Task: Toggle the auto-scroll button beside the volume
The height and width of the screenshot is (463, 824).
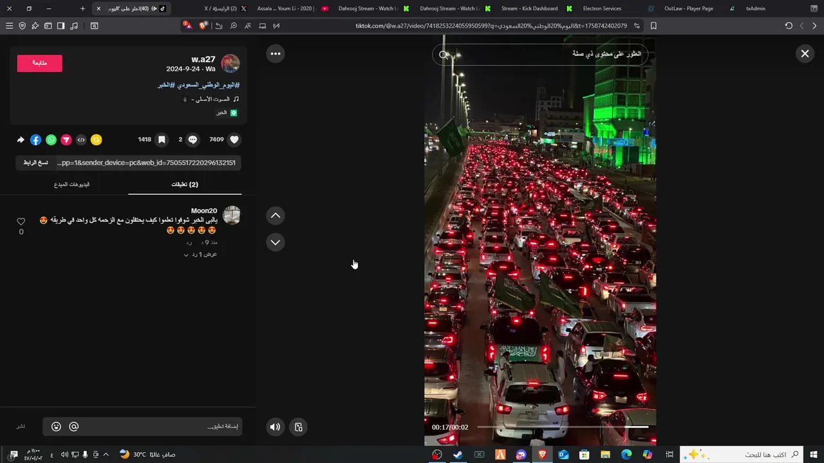Action: click(x=299, y=427)
